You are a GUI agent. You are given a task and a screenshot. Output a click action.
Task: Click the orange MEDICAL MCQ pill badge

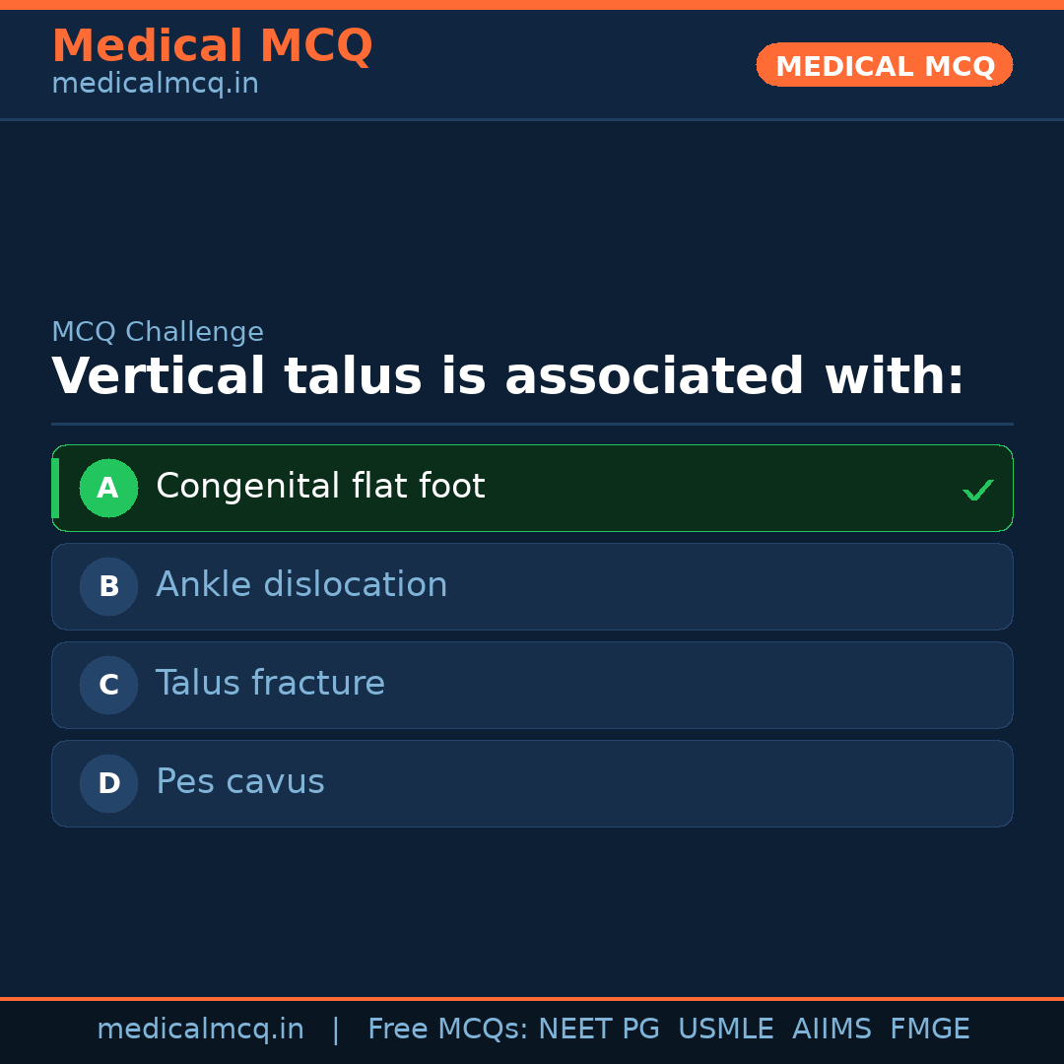coord(884,65)
